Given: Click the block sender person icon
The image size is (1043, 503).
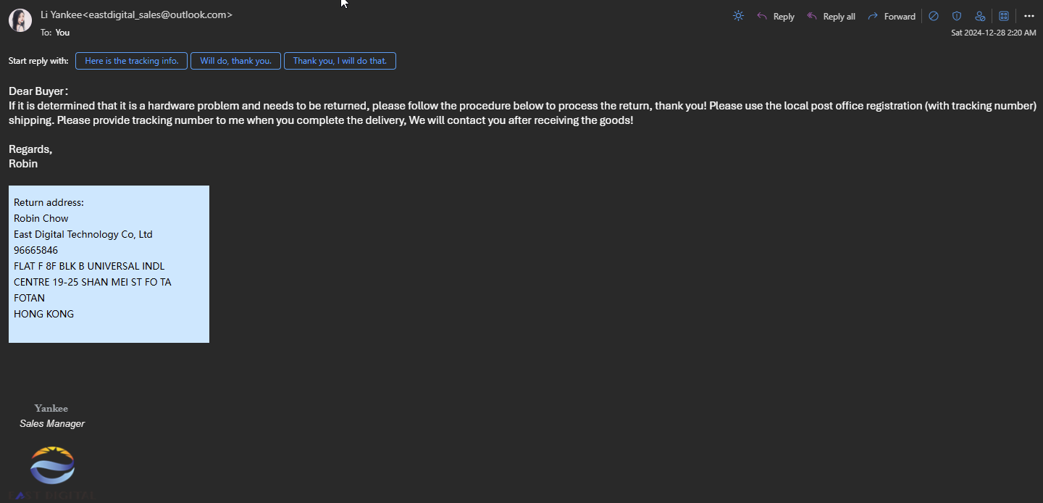Looking at the screenshot, I should click(x=980, y=16).
